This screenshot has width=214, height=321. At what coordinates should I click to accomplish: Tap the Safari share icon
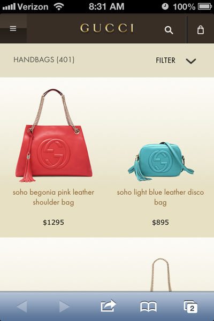(108, 306)
